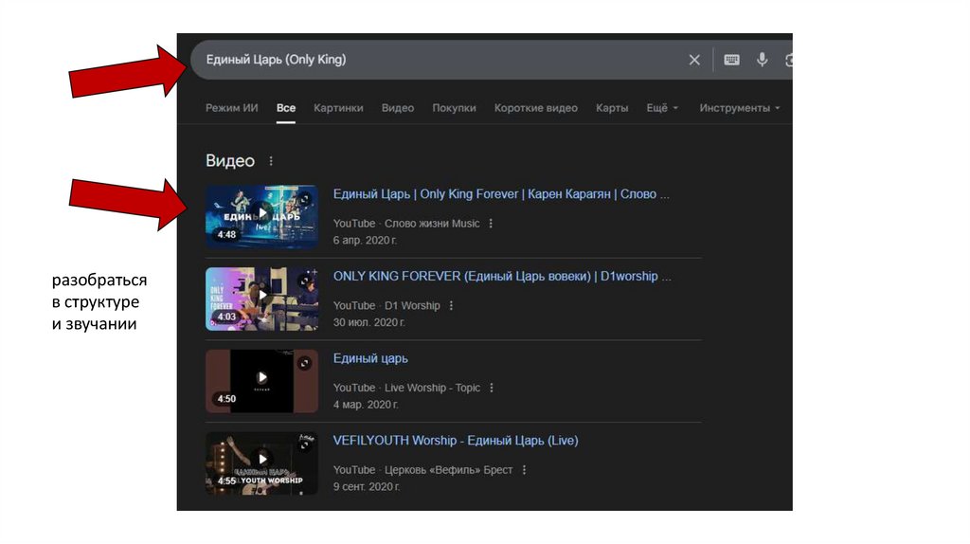
Task: Open link Единый Царь | Only King Forever
Action: pos(501,194)
